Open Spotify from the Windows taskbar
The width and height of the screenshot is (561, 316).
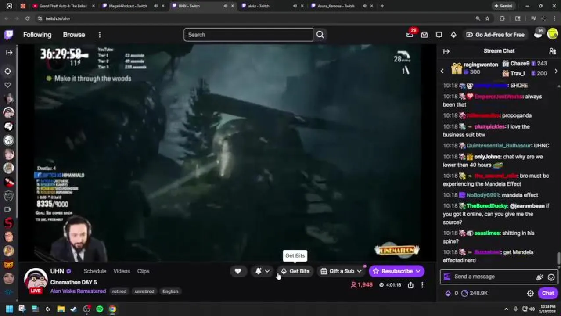(x=100, y=309)
